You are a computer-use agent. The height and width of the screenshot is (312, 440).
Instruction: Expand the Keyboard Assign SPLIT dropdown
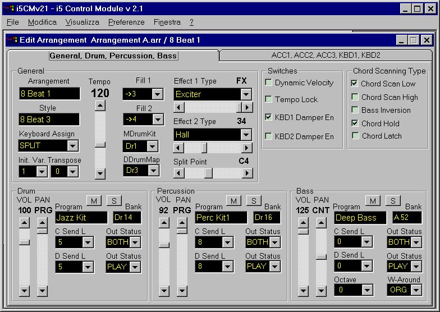[x=72, y=146]
